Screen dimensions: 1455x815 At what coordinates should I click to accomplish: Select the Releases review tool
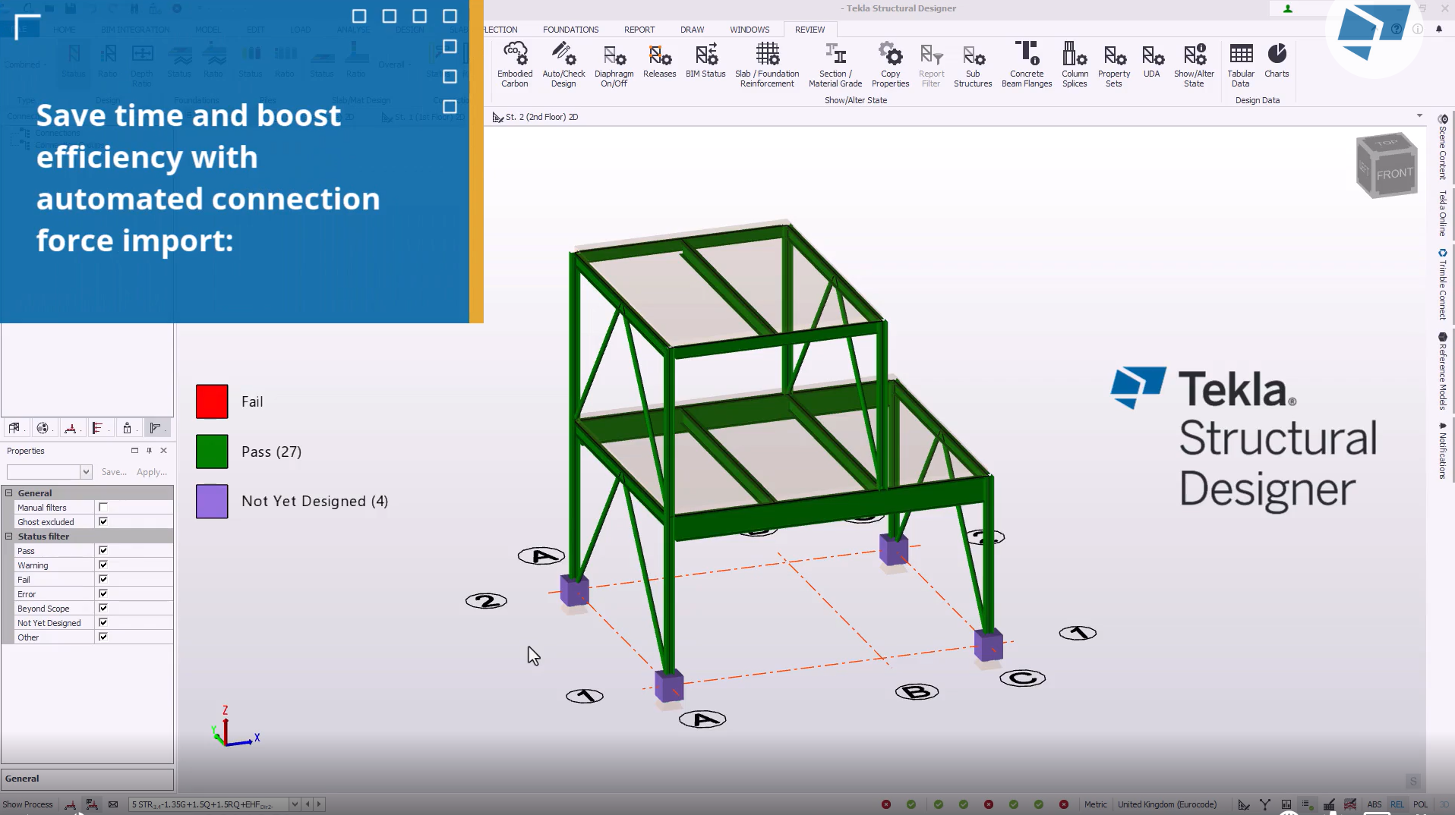tap(659, 61)
